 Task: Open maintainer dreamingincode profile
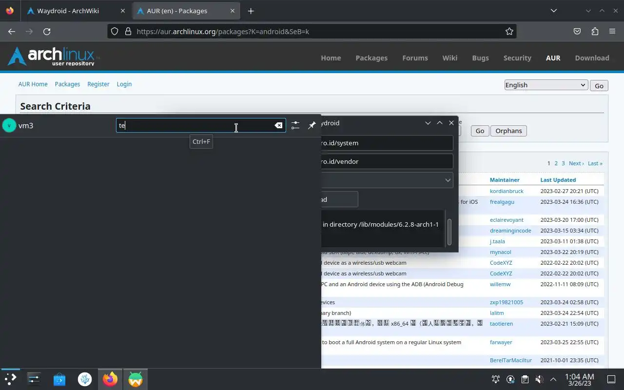tap(510, 231)
